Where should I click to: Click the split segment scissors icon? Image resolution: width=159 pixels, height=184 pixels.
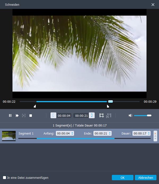coord(109,115)
